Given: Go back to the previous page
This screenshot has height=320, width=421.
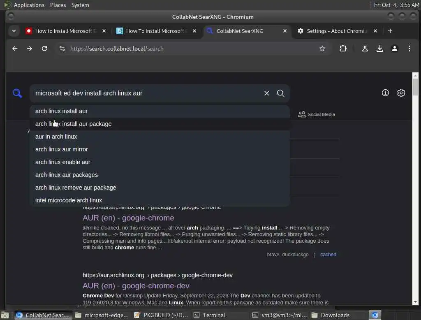Looking at the screenshot, I should coord(15,49).
